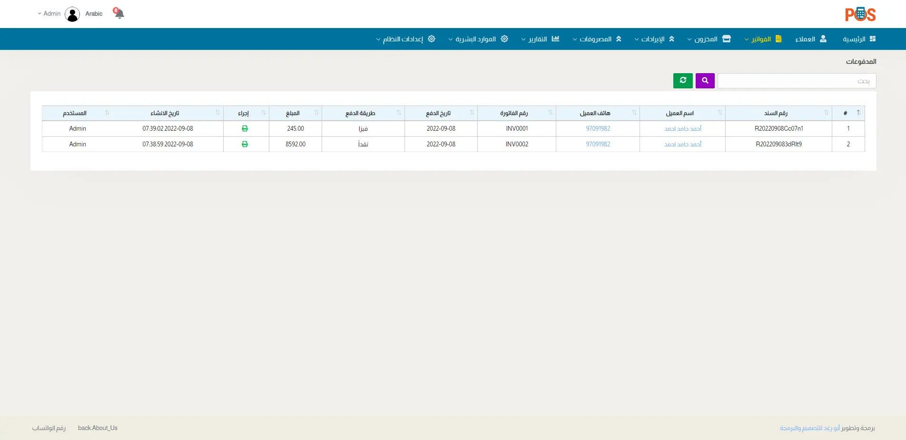Click the Admin user avatar icon
The image size is (906, 440).
72,14
